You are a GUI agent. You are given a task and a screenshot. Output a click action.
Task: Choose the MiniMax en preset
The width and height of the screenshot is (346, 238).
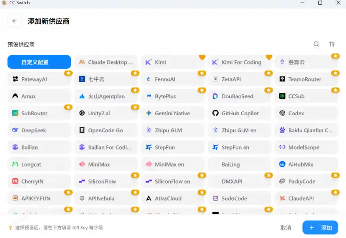click(173, 164)
